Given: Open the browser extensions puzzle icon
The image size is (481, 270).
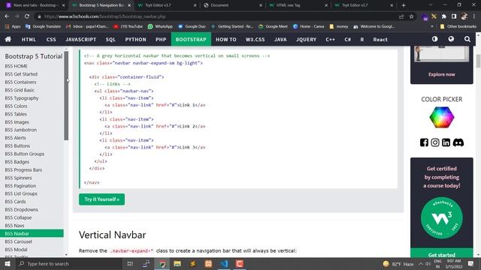Looking at the screenshot, I should [x=444, y=16].
